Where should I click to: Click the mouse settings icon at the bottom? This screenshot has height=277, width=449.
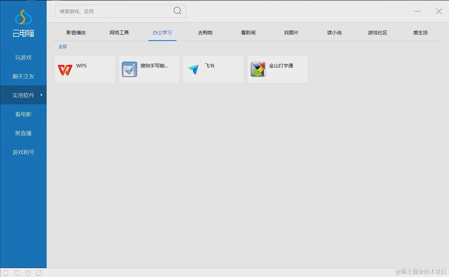[28, 272]
